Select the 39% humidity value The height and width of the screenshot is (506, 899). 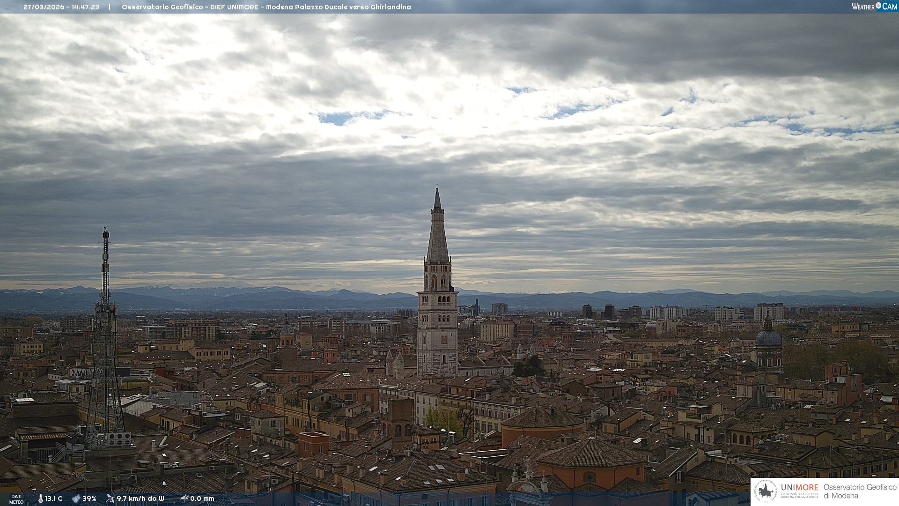pyautogui.click(x=89, y=499)
